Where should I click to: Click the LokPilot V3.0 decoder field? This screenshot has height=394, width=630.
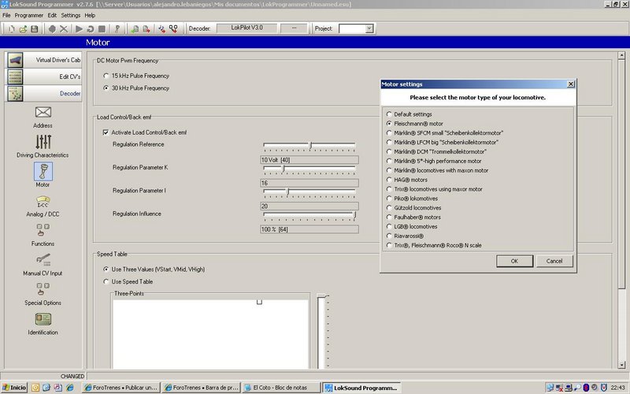(246, 28)
